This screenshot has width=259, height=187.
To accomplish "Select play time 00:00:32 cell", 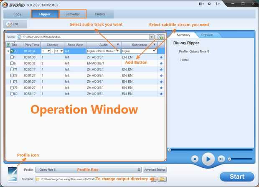I will point(30,64).
